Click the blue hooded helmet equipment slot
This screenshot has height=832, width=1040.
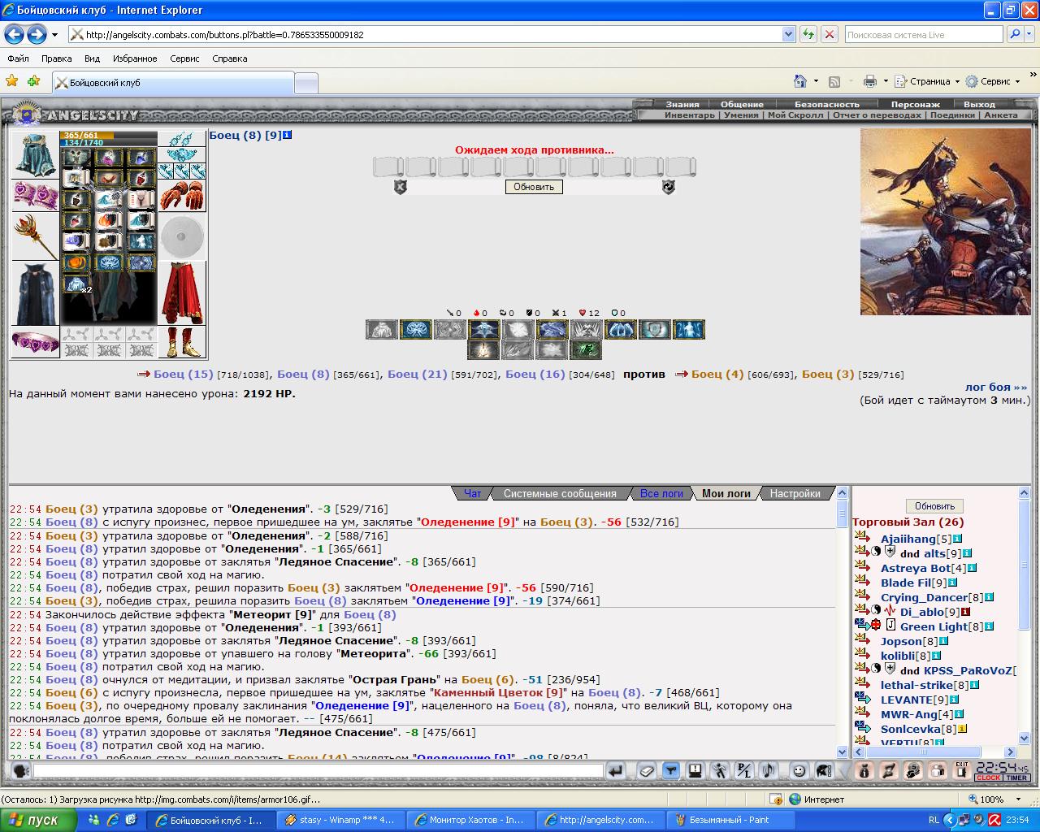(35, 154)
